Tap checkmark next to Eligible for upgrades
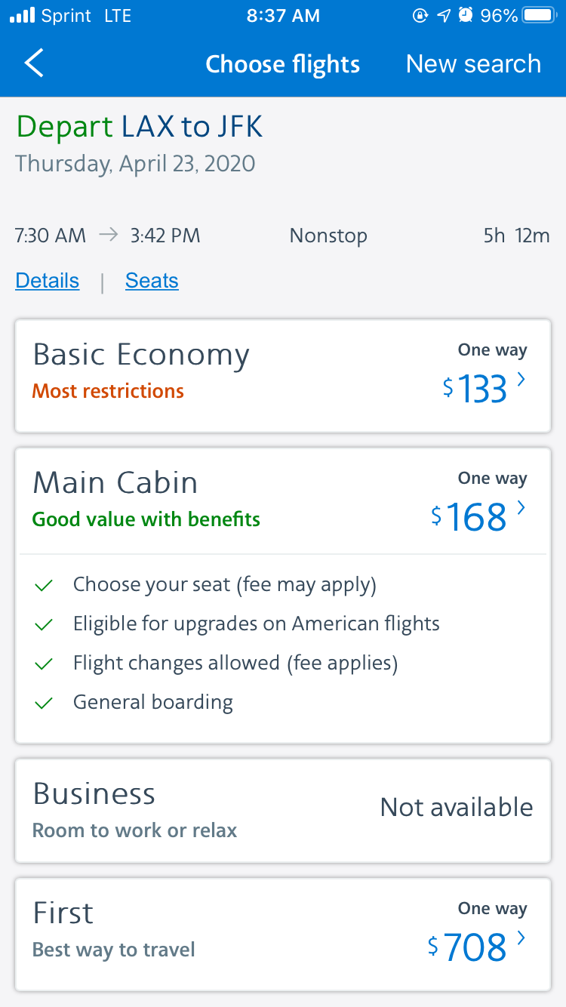The height and width of the screenshot is (1007, 566). coord(45,624)
